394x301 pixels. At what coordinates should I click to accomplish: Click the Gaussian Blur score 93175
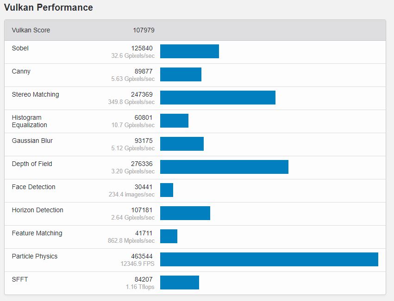[x=142, y=141]
